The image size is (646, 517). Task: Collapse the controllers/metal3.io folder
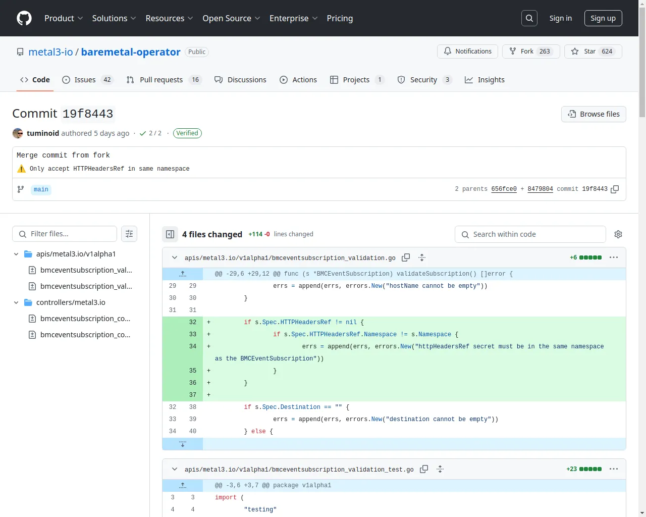(16, 302)
